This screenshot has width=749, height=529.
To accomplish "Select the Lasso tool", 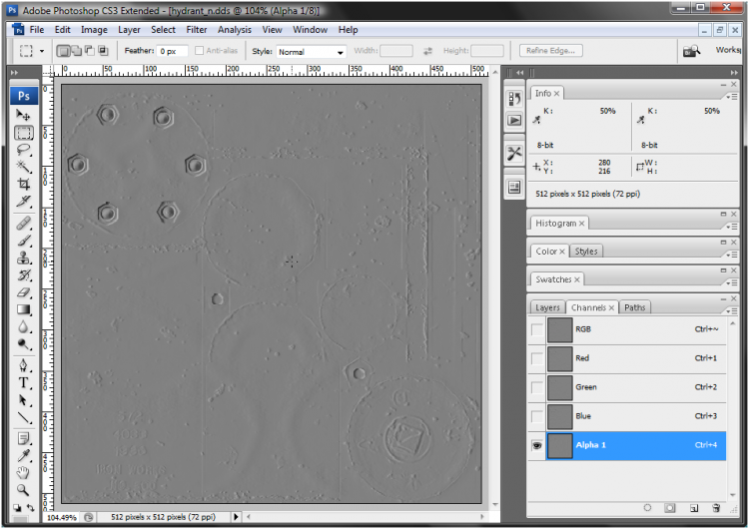I will click(24, 150).
